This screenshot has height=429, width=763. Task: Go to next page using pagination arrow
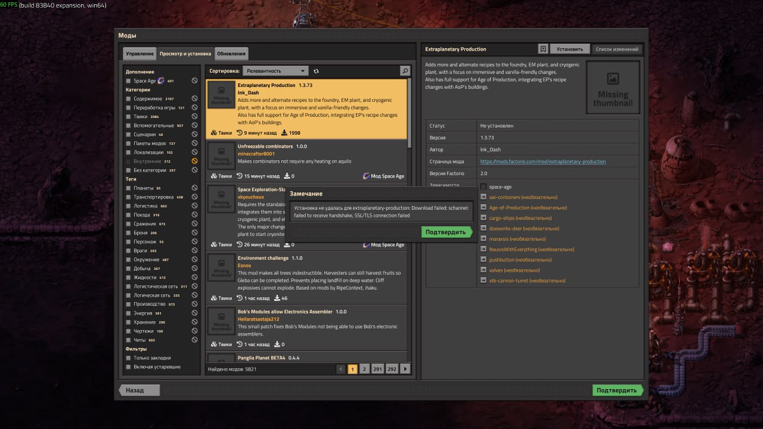[405, 369]
